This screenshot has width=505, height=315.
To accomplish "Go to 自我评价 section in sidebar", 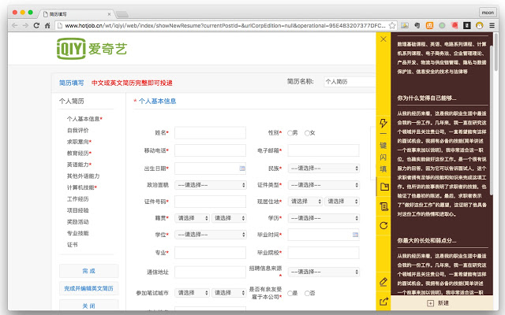I will (x=77, y=130).
